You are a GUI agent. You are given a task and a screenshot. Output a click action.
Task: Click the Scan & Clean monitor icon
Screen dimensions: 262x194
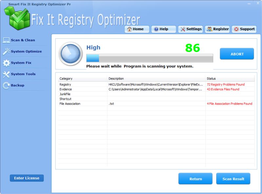tap(6, 40)
